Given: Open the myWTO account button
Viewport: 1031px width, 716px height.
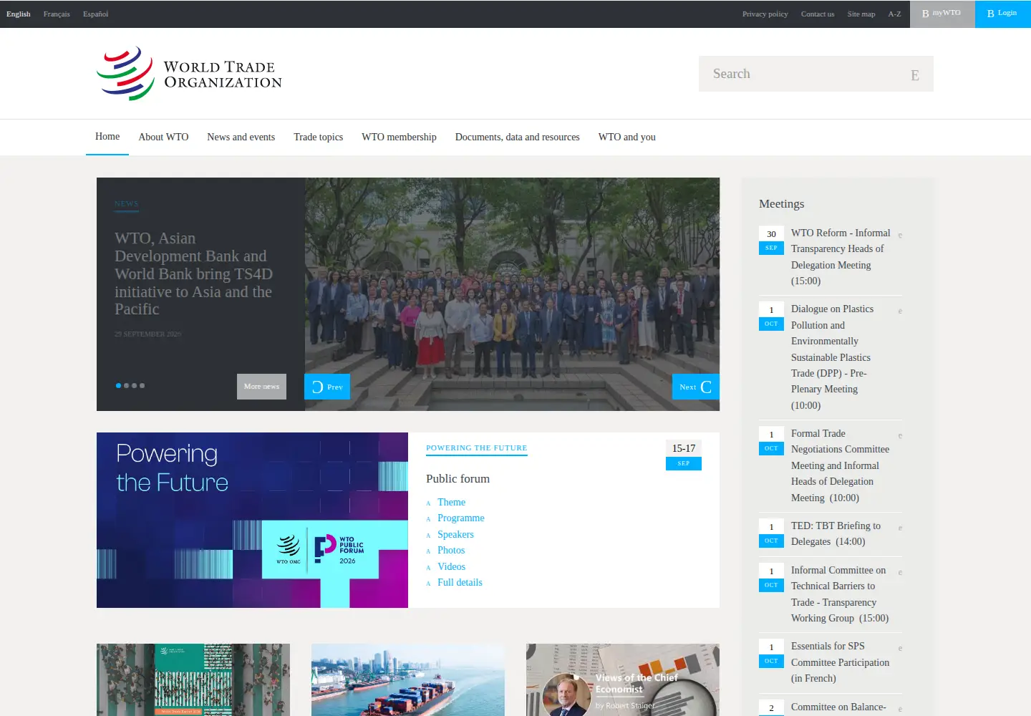Looking at the screenshot, I should [942, 14].
